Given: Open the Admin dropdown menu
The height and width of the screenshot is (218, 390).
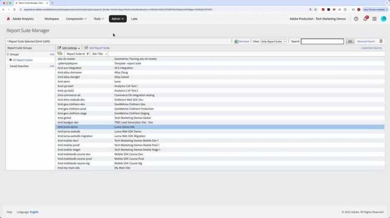Looking at the screenshot, I should tap(118, 19).
